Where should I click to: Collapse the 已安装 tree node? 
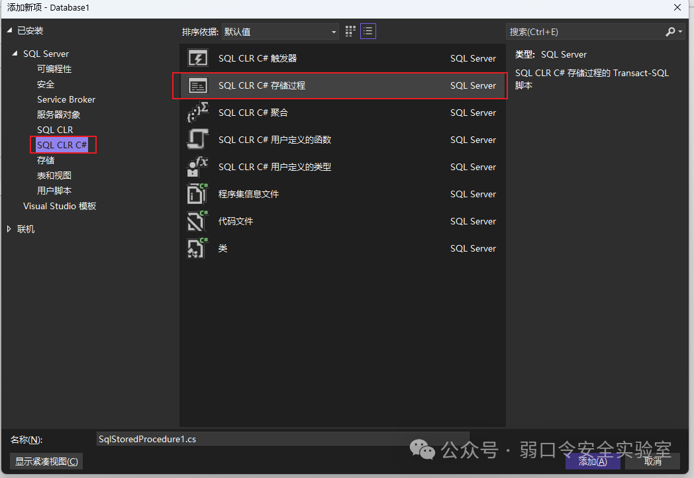9,30
